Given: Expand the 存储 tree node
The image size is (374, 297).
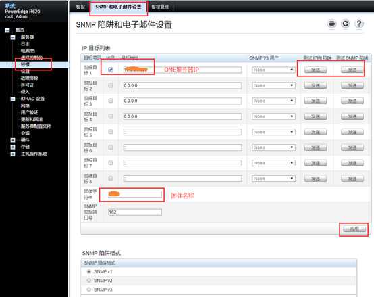Looking at the screenshot, I should (x=13, y=147).
